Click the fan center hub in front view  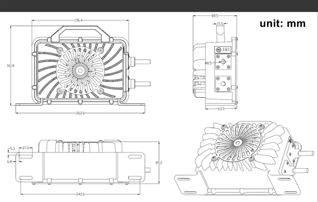click(x=80, y=70)
